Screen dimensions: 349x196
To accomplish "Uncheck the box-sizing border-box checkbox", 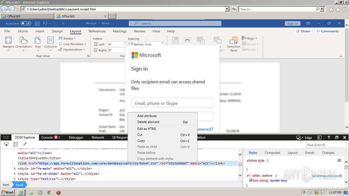I will [x=251, y=180].
